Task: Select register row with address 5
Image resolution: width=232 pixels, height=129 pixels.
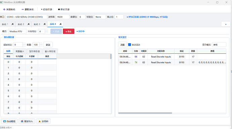Action: click(x=30, y=91)
